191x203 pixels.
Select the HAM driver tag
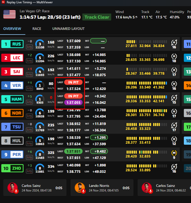pos(13,99)
